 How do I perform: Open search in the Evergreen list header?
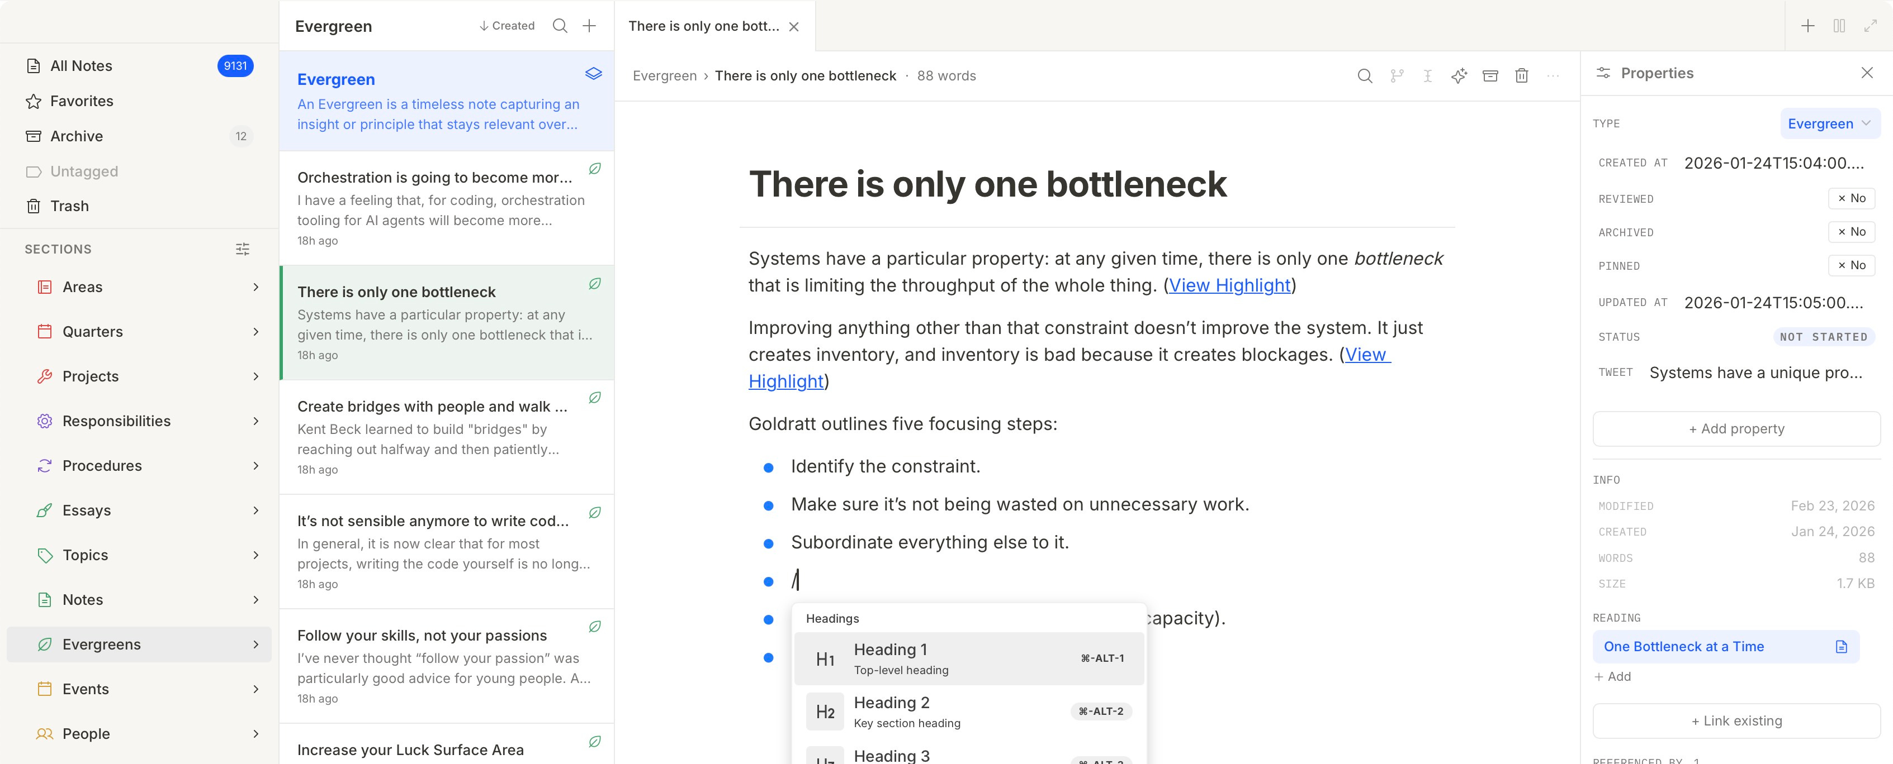pyautogui.click(x=559, y=26)
